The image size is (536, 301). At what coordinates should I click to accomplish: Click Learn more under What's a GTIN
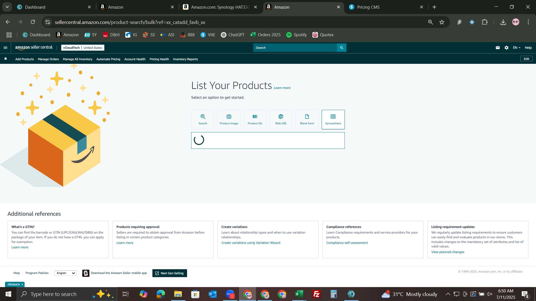[x=20, y=247]
